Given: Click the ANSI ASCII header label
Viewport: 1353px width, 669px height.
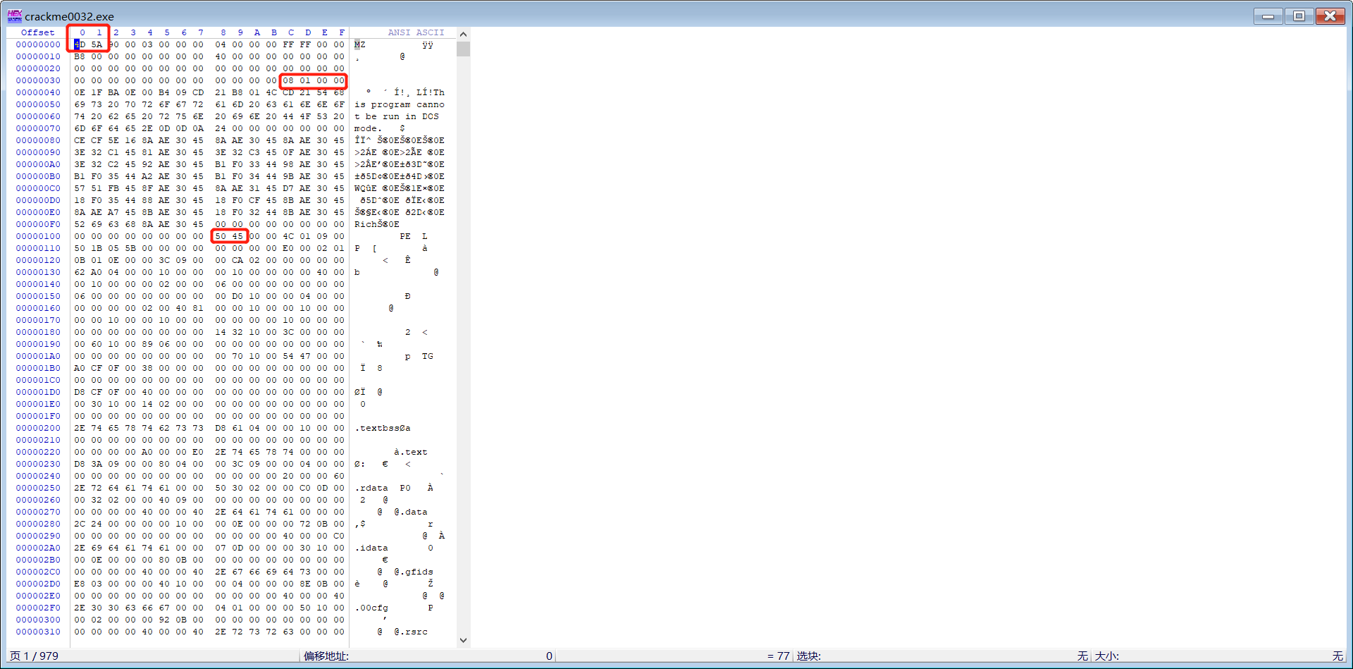Looking at the screenshot, I should click(416, 32).
